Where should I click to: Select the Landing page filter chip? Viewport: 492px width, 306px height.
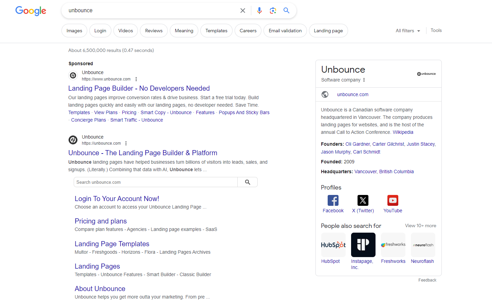[328, 31]
